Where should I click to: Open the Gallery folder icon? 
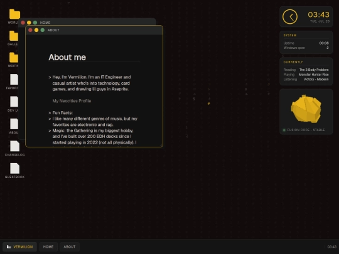click(14, 36)
